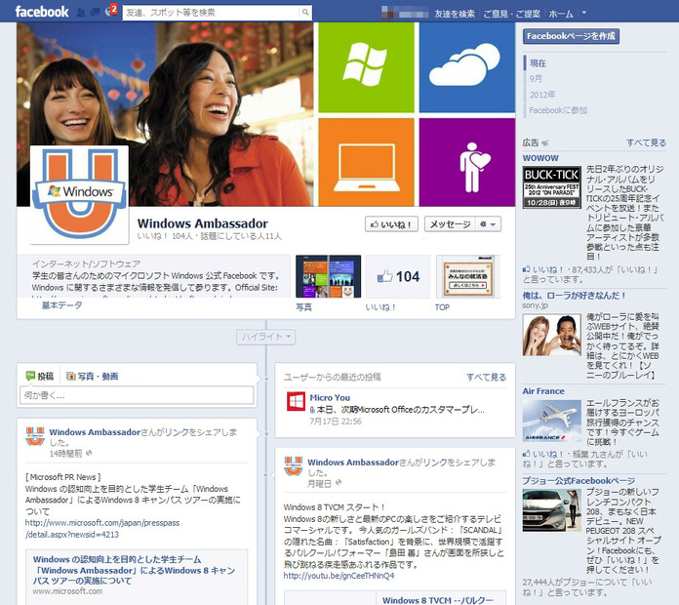Open the microsoft.com presspass link

[x=102, y=528]
